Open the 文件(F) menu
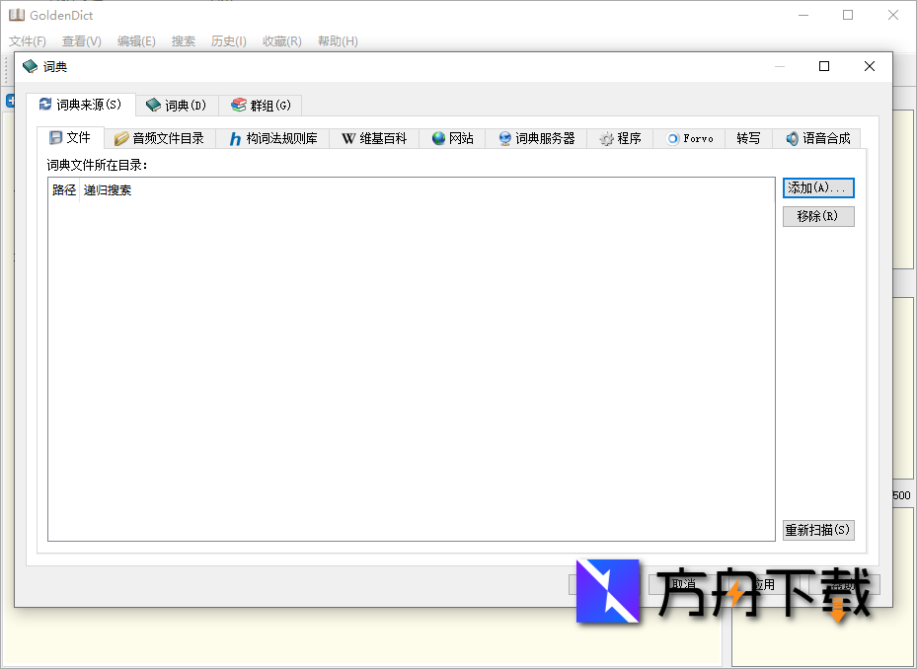 tap(26, 40)
